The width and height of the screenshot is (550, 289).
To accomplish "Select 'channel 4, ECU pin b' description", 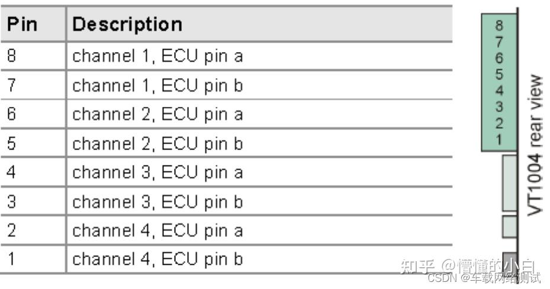I will click(x=157, y=259).
